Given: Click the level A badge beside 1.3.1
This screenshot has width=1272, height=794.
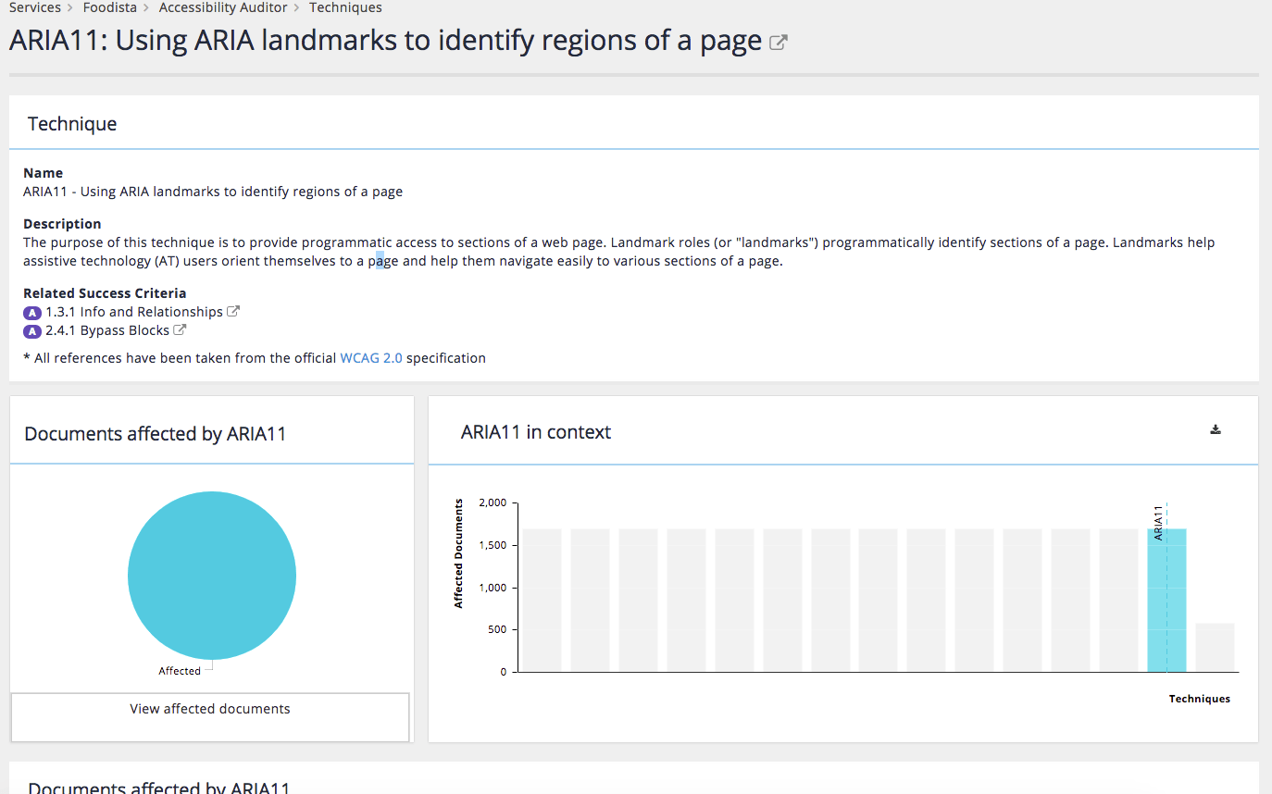Looking at the screenshot, I should pyautogui.click(x=32, y=313).
